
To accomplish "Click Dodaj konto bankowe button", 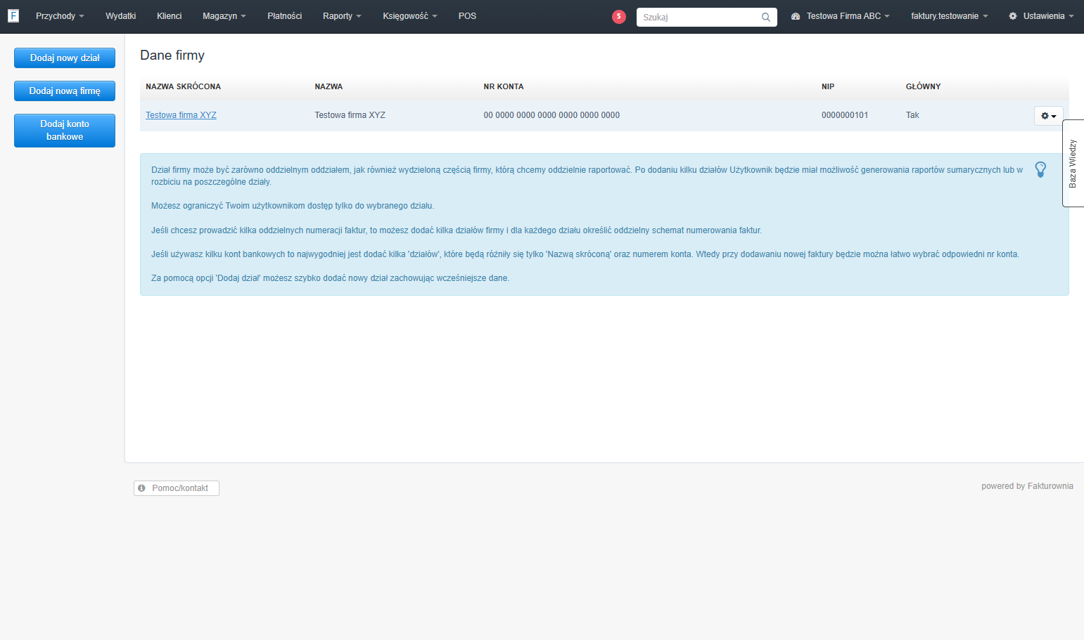I will 65,131.
